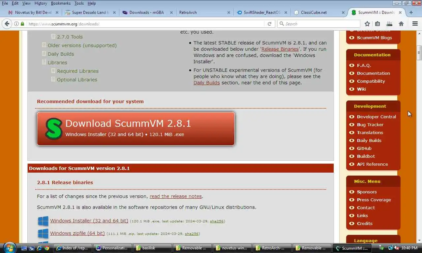Open ScummVM Blogs sidebar link
The height and width of the screenshot is (253, 422).
375,38
